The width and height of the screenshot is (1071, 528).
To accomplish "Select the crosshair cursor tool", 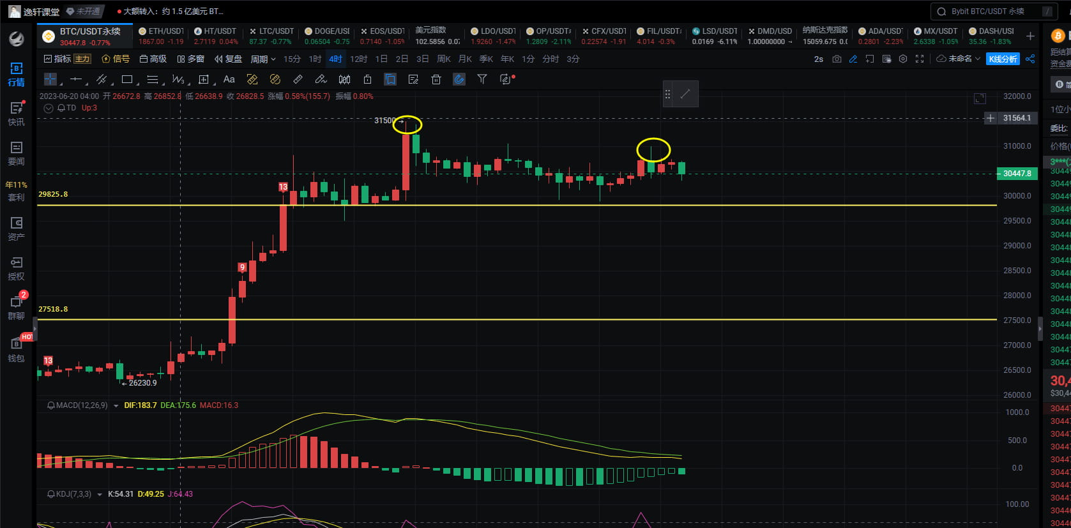I will [50, 79].
